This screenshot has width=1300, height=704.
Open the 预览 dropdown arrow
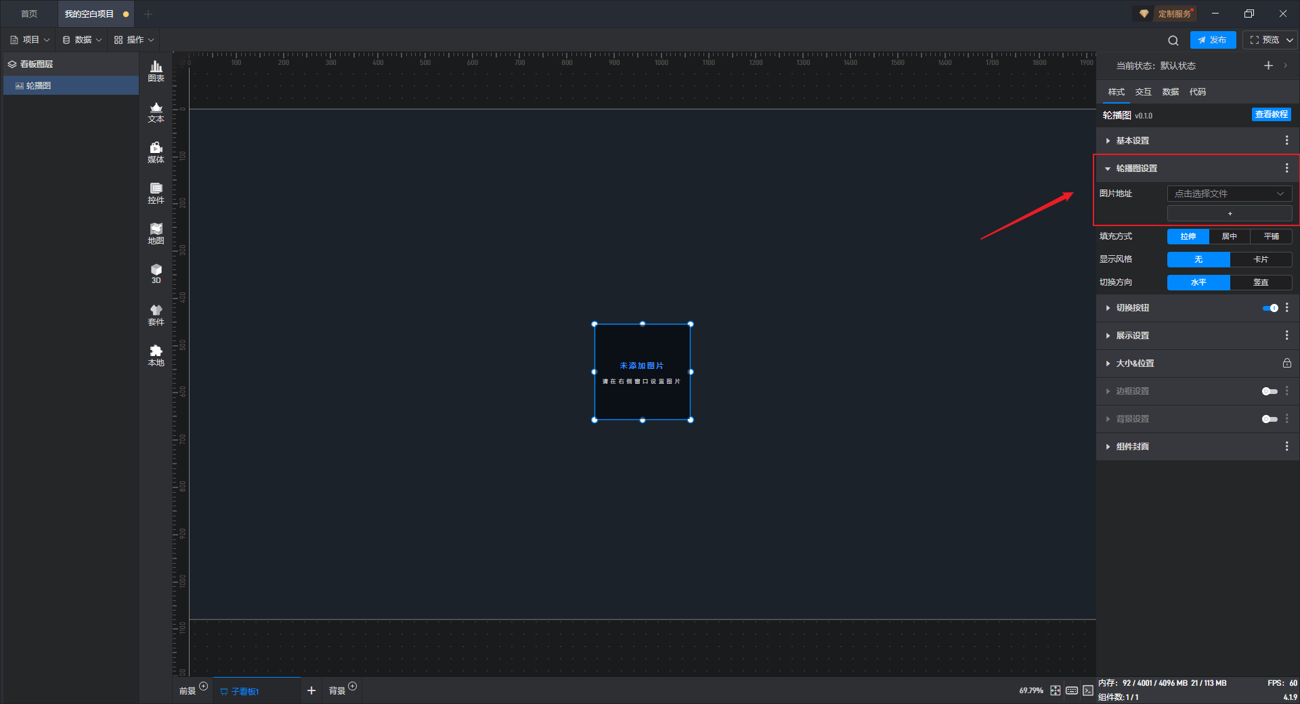(1290, 40)
